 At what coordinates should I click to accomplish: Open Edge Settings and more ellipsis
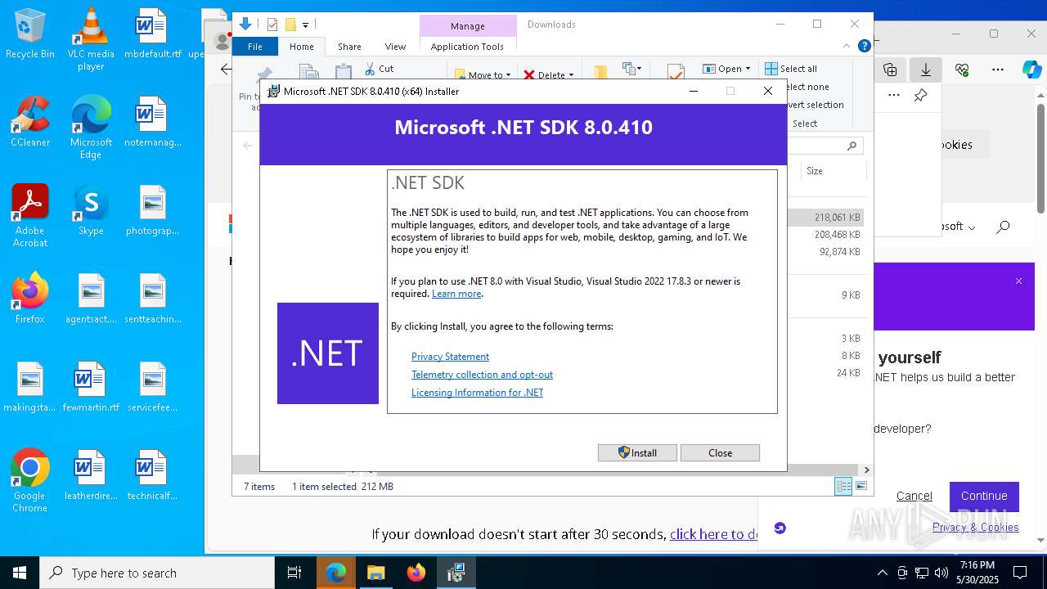[x=997, y=70]
